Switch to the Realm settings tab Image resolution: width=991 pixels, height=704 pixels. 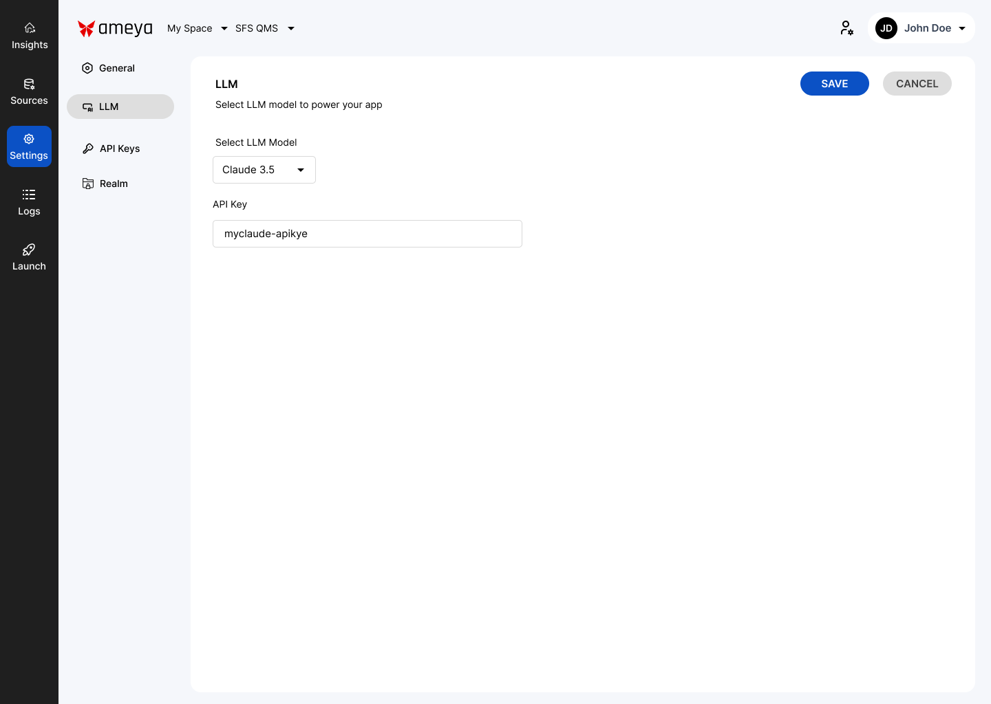(114, 184)
